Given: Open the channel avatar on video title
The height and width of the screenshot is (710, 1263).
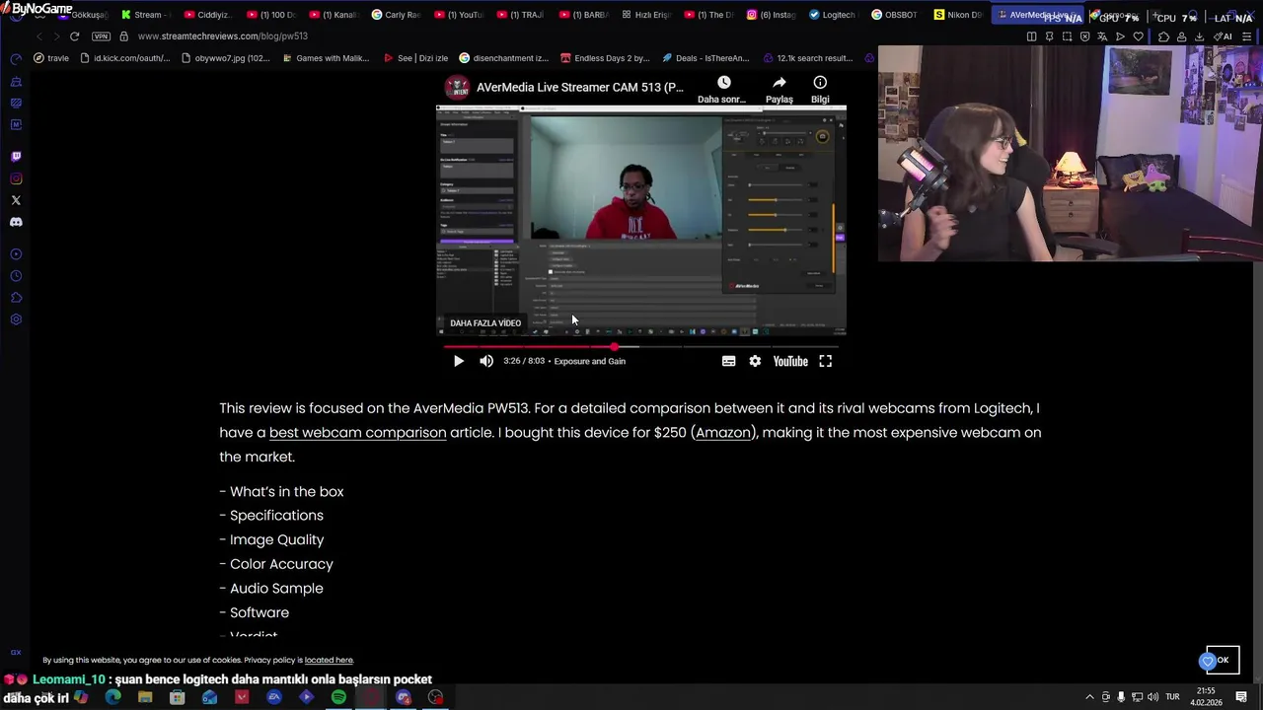Looking at the screenshot, I should pos(457,87).
